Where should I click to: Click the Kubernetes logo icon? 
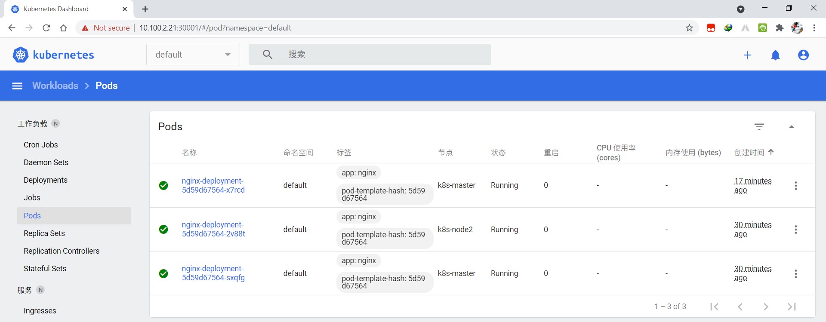pos(20,55)
